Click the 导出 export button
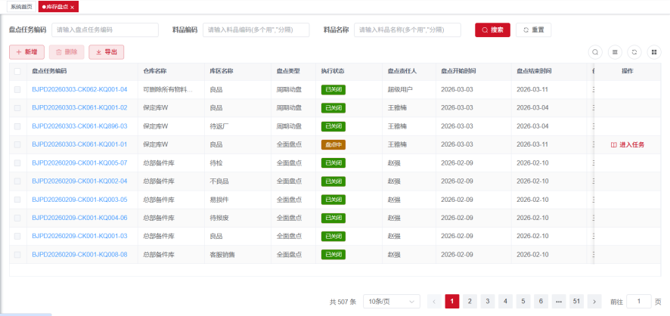Image resolution: width=670 pixels, height=316 pixels. pyautogui.click(x=107, y=52)
